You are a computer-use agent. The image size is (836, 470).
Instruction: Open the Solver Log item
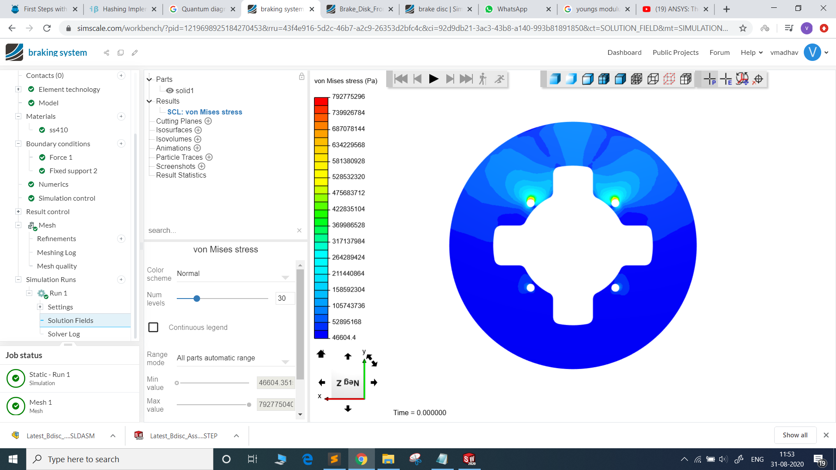click(64, 334)
